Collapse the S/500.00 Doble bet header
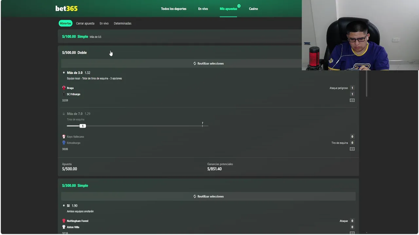Image resolution: width=419 pixels, height=235 pixels. coord(180,53)
